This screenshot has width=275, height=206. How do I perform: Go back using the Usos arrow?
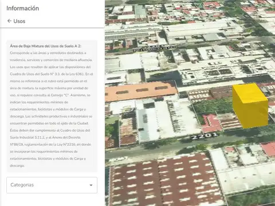[x=9, y=21]
